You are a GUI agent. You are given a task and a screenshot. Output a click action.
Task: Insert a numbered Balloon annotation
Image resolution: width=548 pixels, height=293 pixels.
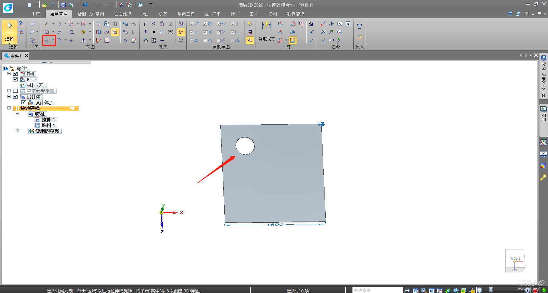coord(323,32)
